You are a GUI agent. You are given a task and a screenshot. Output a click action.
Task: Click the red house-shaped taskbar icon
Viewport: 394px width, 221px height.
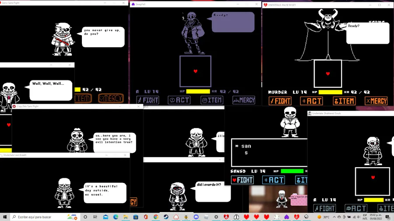pyautogui.click(x=176, y=217)
